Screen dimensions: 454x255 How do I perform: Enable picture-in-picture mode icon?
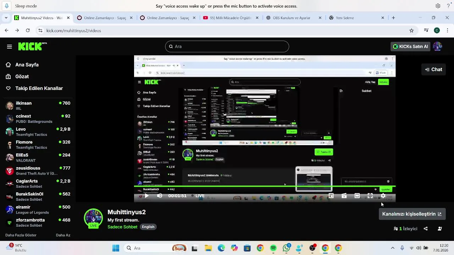(x=331, y=195)
